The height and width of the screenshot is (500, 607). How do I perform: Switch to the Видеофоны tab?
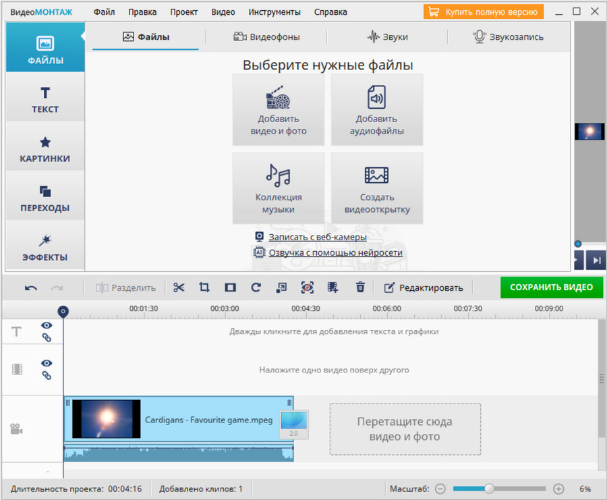click(266, 37)
